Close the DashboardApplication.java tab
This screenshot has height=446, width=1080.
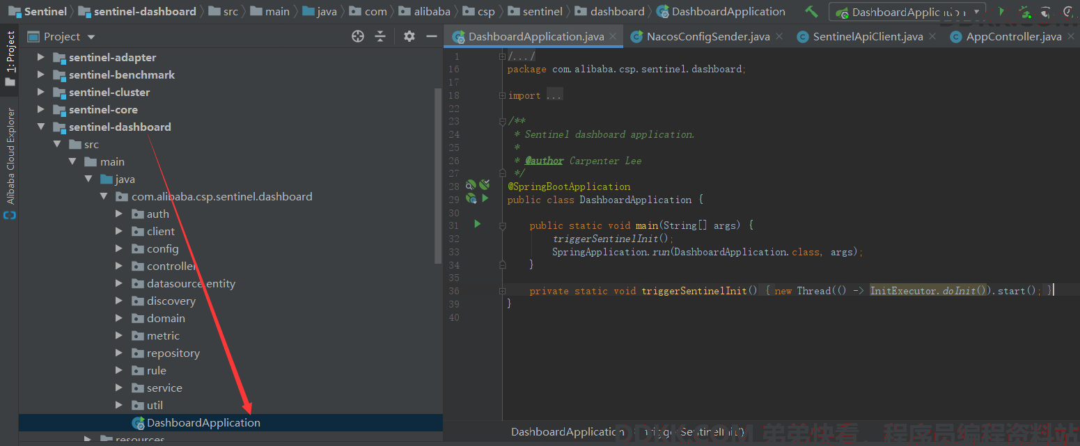pyautogui.click(x=613, y=36)
